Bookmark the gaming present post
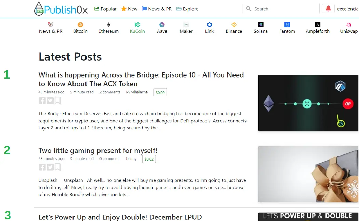Screen dimensions: 359x221 (x=58, y=167)
